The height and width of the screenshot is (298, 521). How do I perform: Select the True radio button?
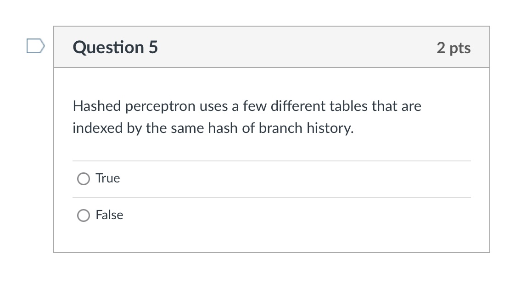pos(84,178)
